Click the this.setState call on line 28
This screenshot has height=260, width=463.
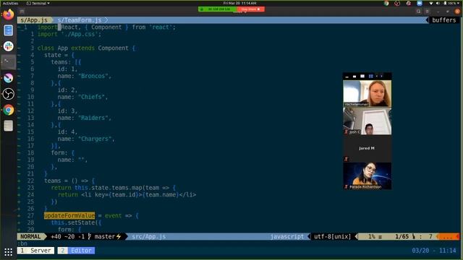(x=76, y=222)
